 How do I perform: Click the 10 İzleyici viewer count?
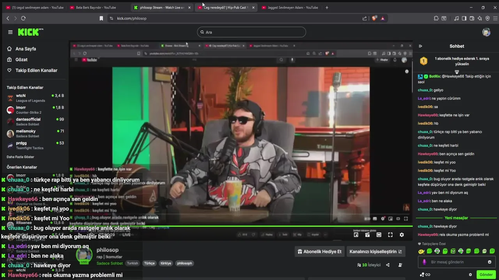pyautogui.click(x=369, y=265)
